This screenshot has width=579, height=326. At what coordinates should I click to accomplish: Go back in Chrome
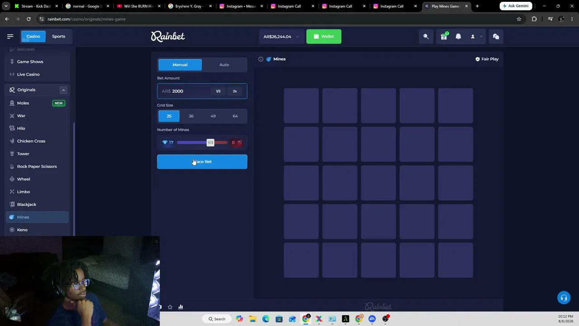click(7, 19)
